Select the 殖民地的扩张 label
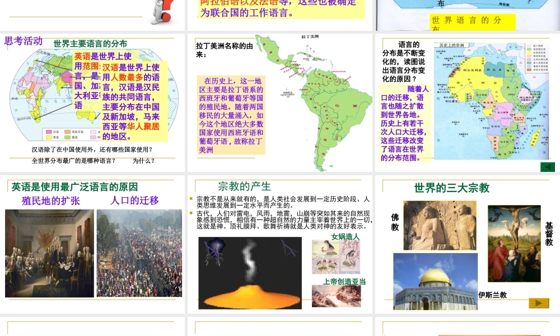 point(51,200)
